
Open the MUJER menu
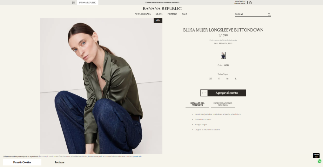coord(159,14)
